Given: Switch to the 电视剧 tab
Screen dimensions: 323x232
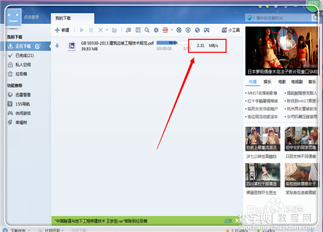Looking at the screenshot, I should point(297,82).
